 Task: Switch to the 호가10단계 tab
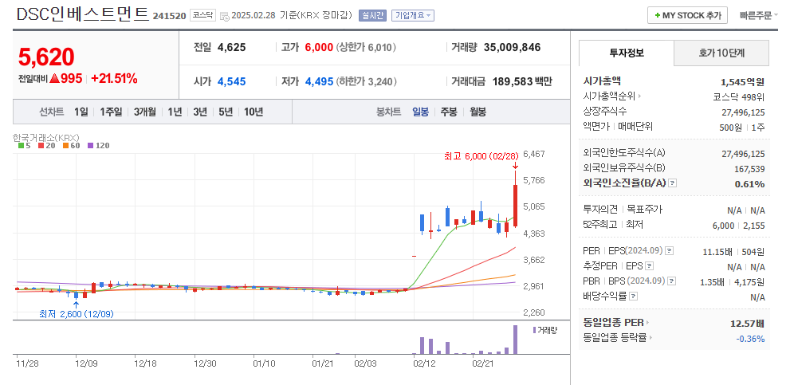pyautogui.click(x=721, y=53)
